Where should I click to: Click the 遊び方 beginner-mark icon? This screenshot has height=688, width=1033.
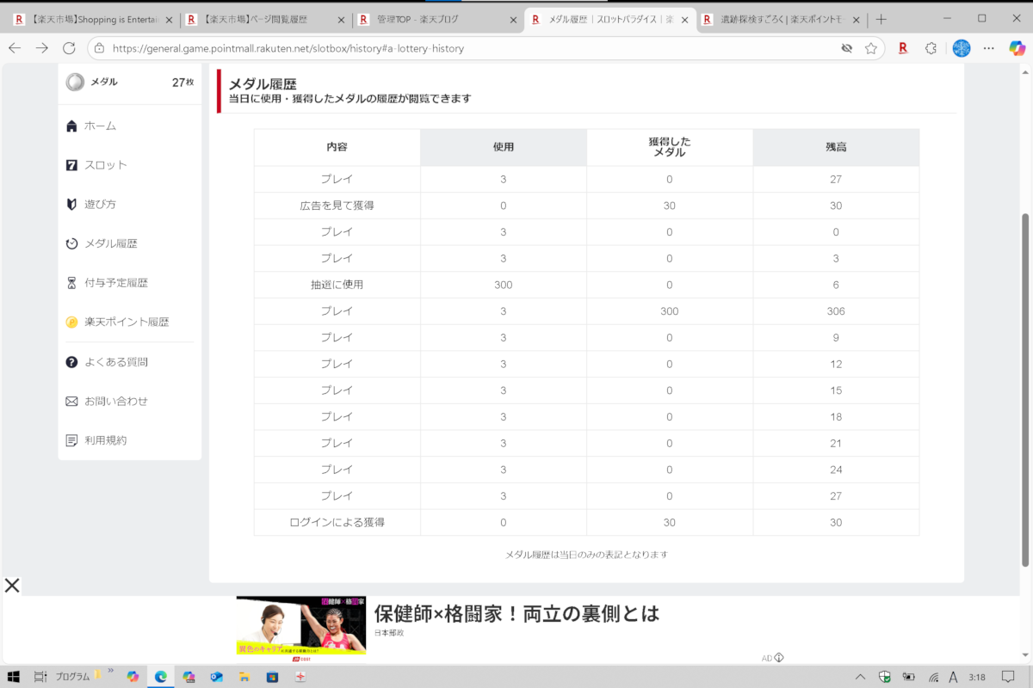click(x=72, y=205)
